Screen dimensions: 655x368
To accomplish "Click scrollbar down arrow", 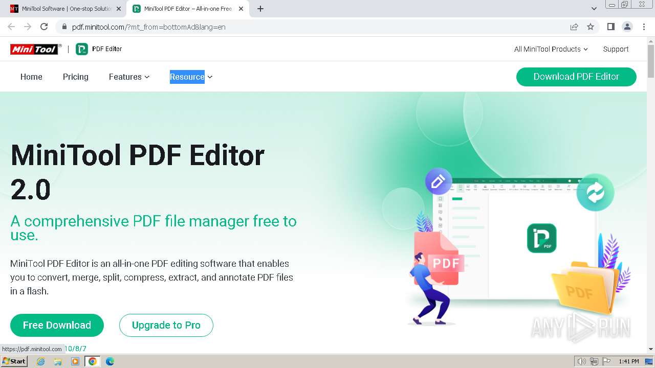I will coord(651,349).
